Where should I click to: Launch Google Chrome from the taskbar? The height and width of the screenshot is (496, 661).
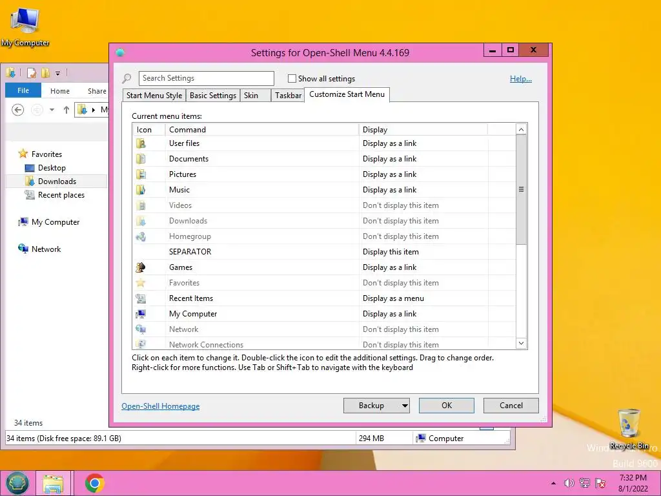[94, 483]
